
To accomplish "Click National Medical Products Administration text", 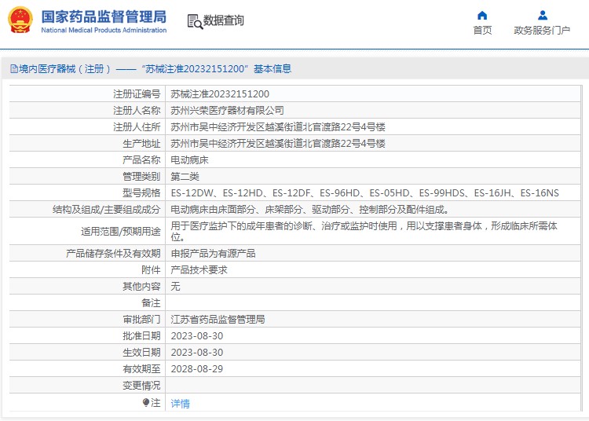I will [x=104, y=30].
